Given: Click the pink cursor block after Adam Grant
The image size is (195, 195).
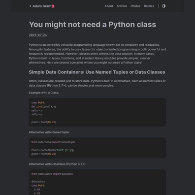Looking at the screenshot, I should [x=53, y=6].
